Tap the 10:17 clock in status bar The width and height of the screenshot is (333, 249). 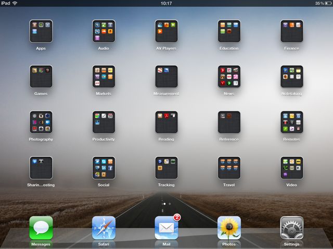tap(166, 3)
